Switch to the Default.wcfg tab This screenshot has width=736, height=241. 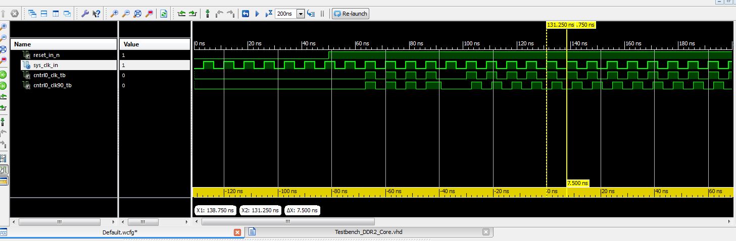point(120,232)
